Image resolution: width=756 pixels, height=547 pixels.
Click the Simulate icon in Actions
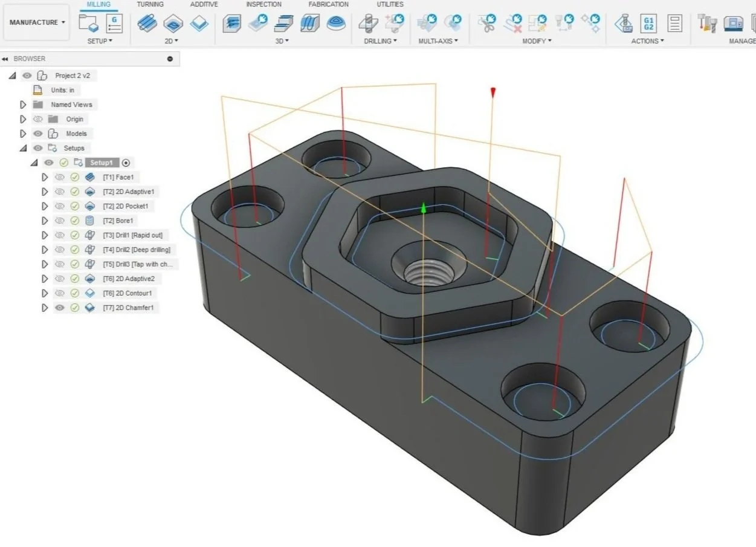[x=624, y=24]
